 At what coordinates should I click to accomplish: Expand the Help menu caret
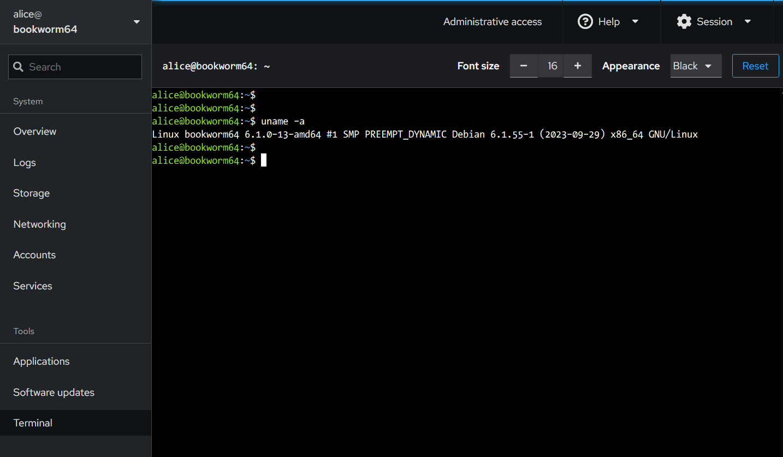pyautogui.click(x=635, y=22)
